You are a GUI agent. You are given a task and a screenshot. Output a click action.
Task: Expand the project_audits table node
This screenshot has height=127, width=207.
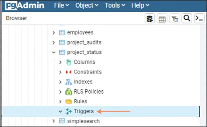(54, 42)
